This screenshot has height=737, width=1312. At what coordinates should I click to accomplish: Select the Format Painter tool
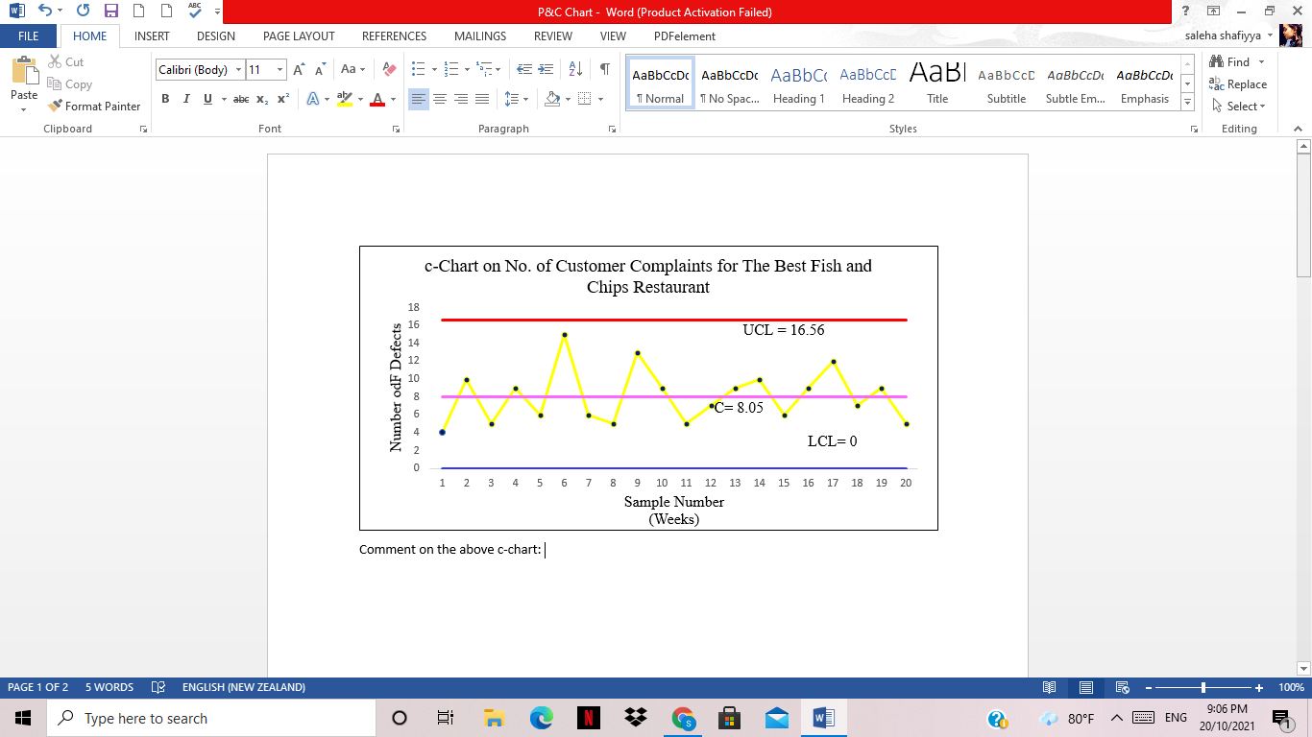tap(94, 106)
